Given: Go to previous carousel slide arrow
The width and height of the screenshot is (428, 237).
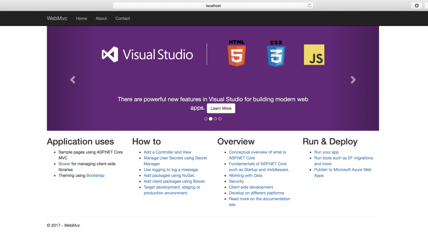Looking at the screenshot, I should pos(73,80).
